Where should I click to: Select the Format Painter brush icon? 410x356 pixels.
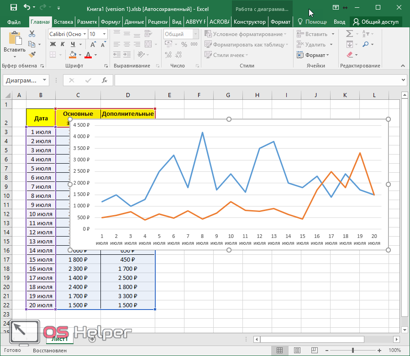click(32, 55)
